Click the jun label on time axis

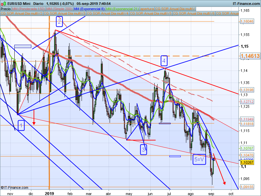pyautogui.click(x=150, y=194)
